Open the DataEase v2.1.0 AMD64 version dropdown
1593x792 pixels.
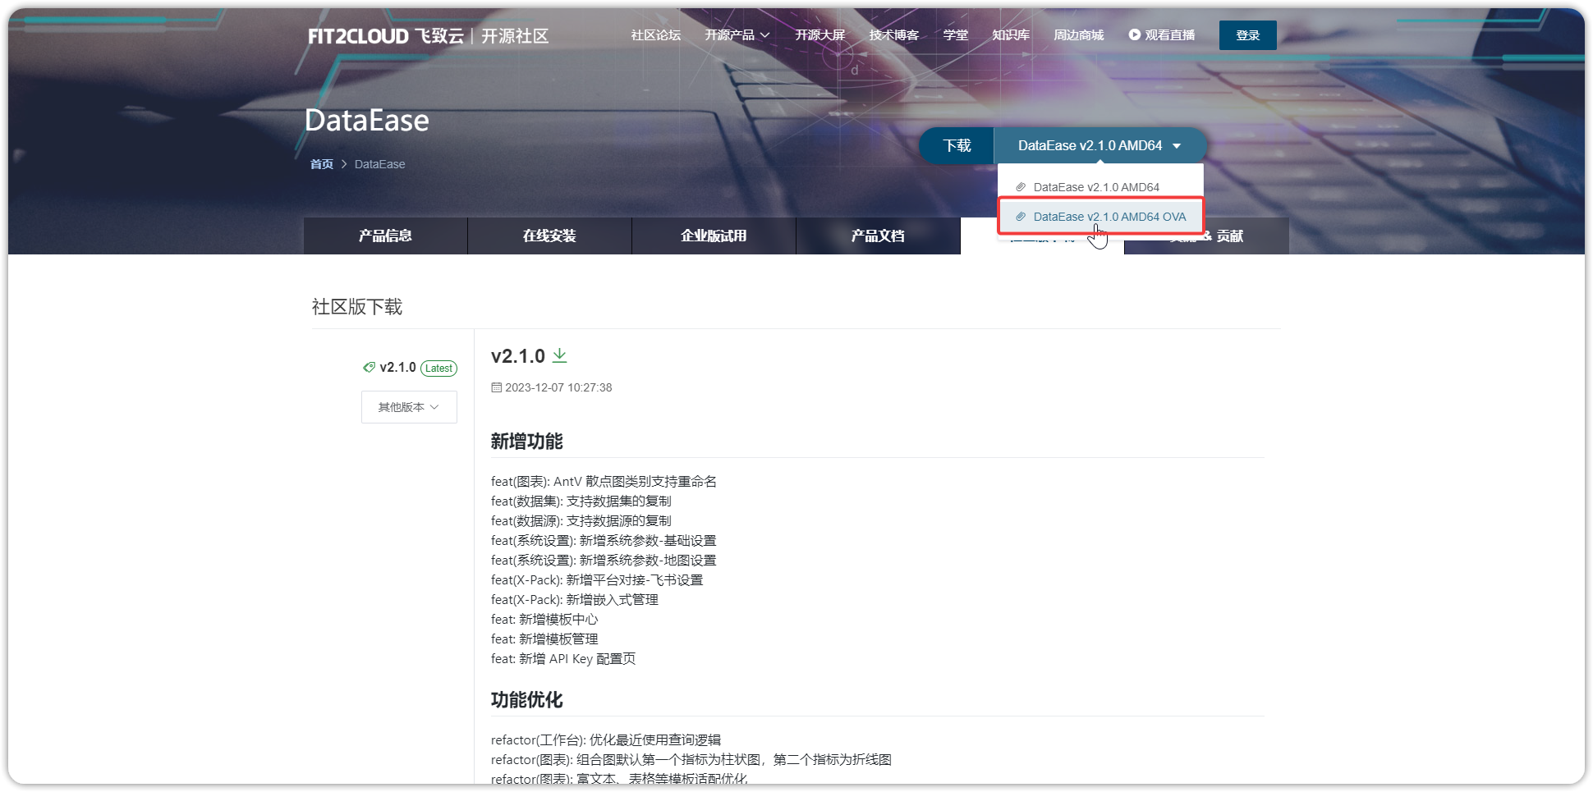click(x=1100, y=144)
